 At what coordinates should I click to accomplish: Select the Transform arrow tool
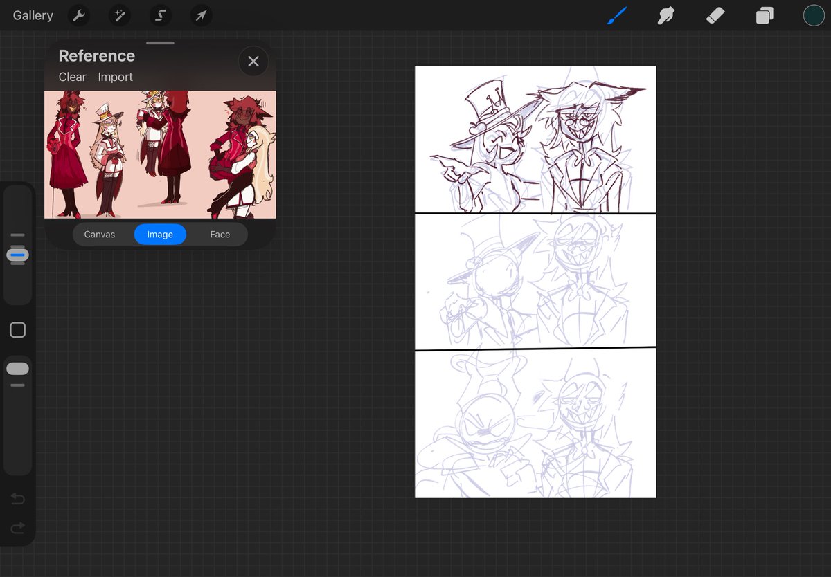click(201, 15)
